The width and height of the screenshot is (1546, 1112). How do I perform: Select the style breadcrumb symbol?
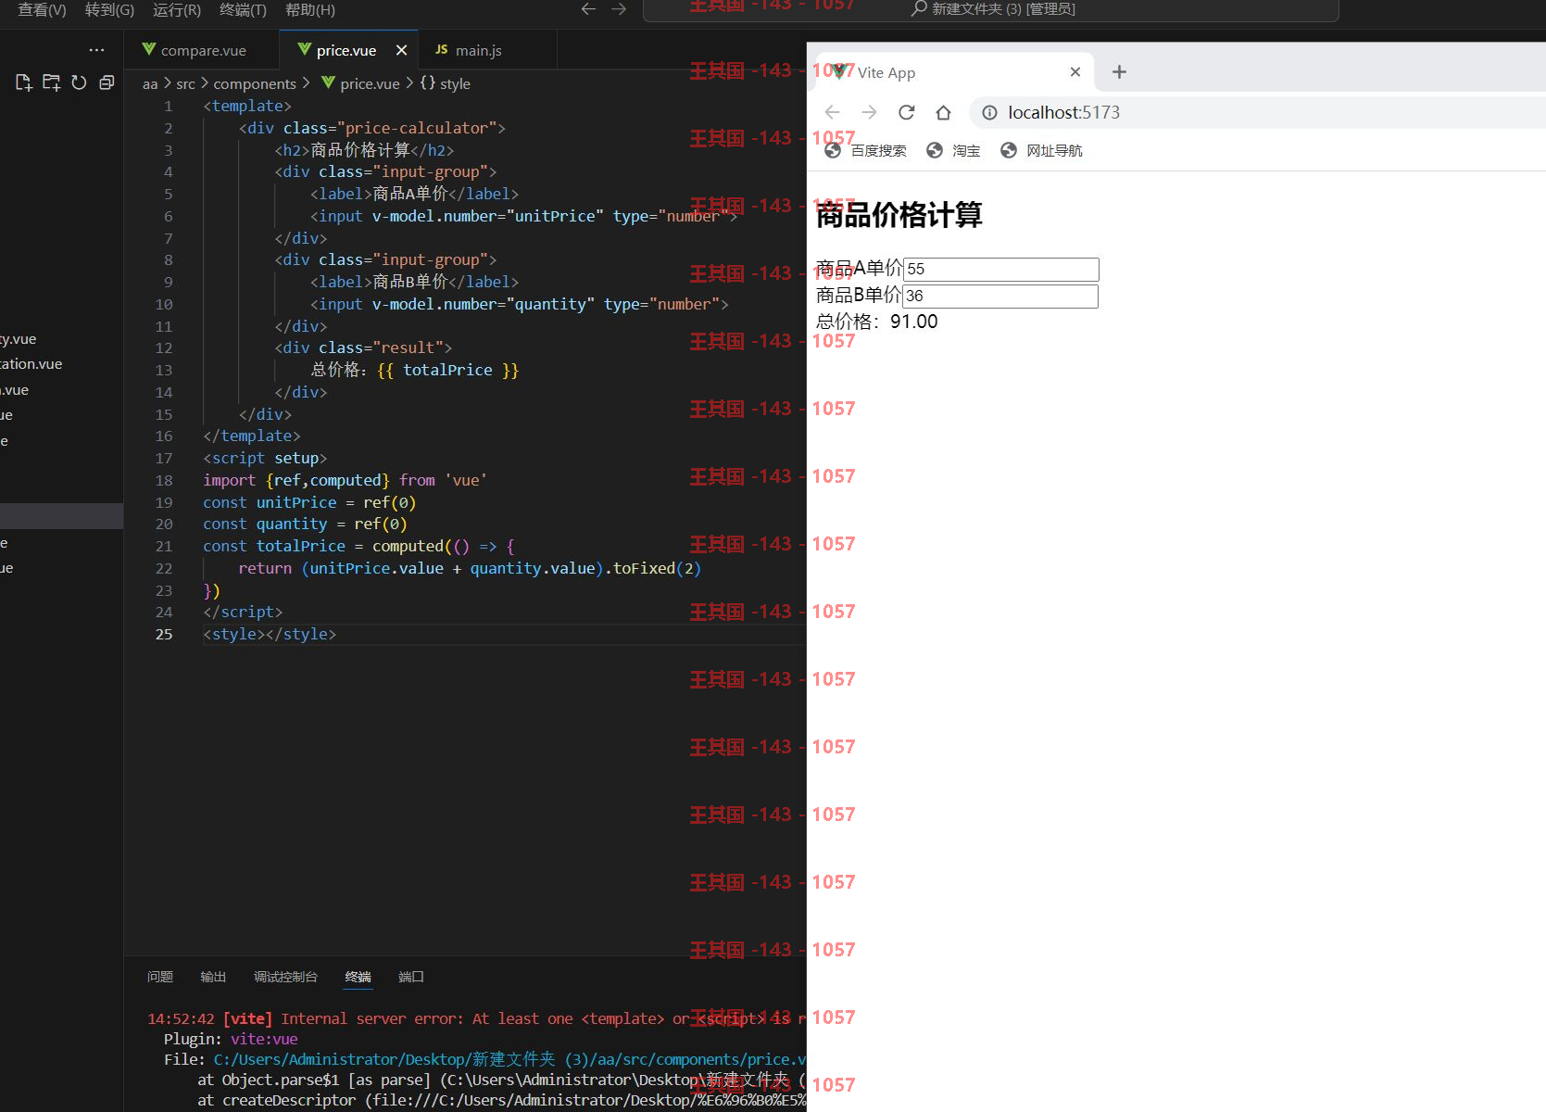coord(446,84)
